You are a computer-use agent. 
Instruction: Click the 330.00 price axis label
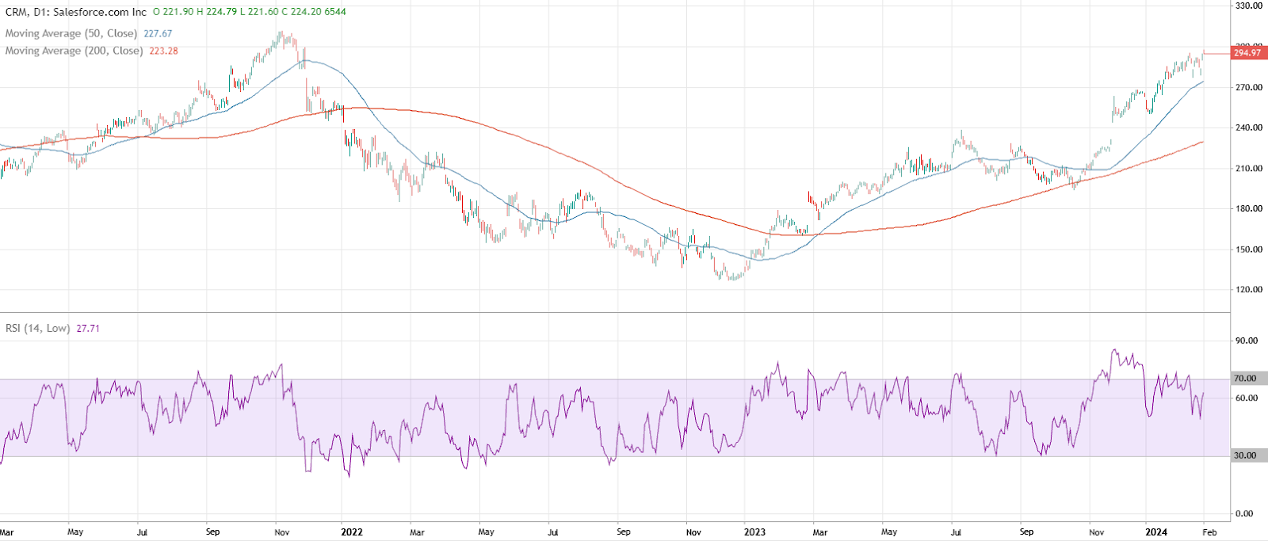click(x=1248, y=6)
